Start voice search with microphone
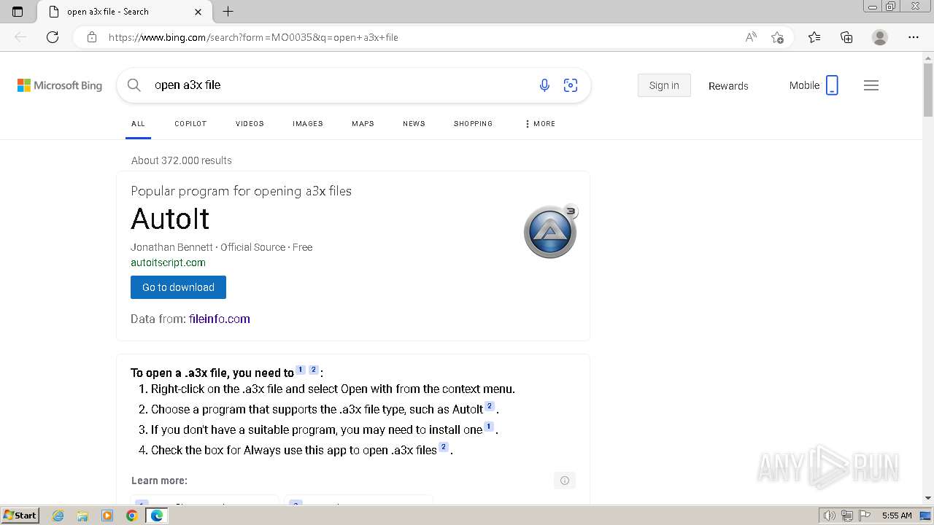 pos(544,85)
